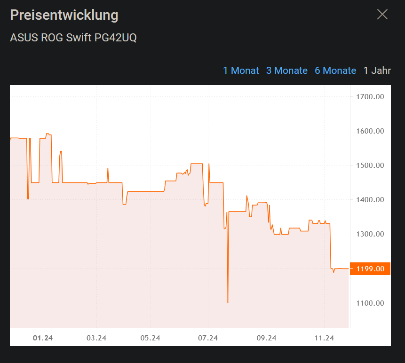Screen dimensions: 405x363
Task: Click the 1700.00 price scale value
Action: point(370,97)
